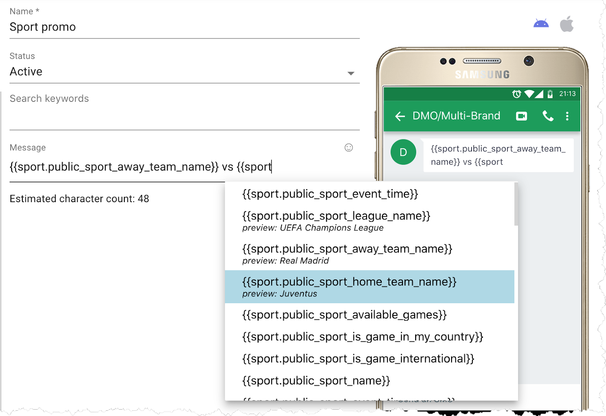Open the emoji picker in Message

(x=348, y=148)
